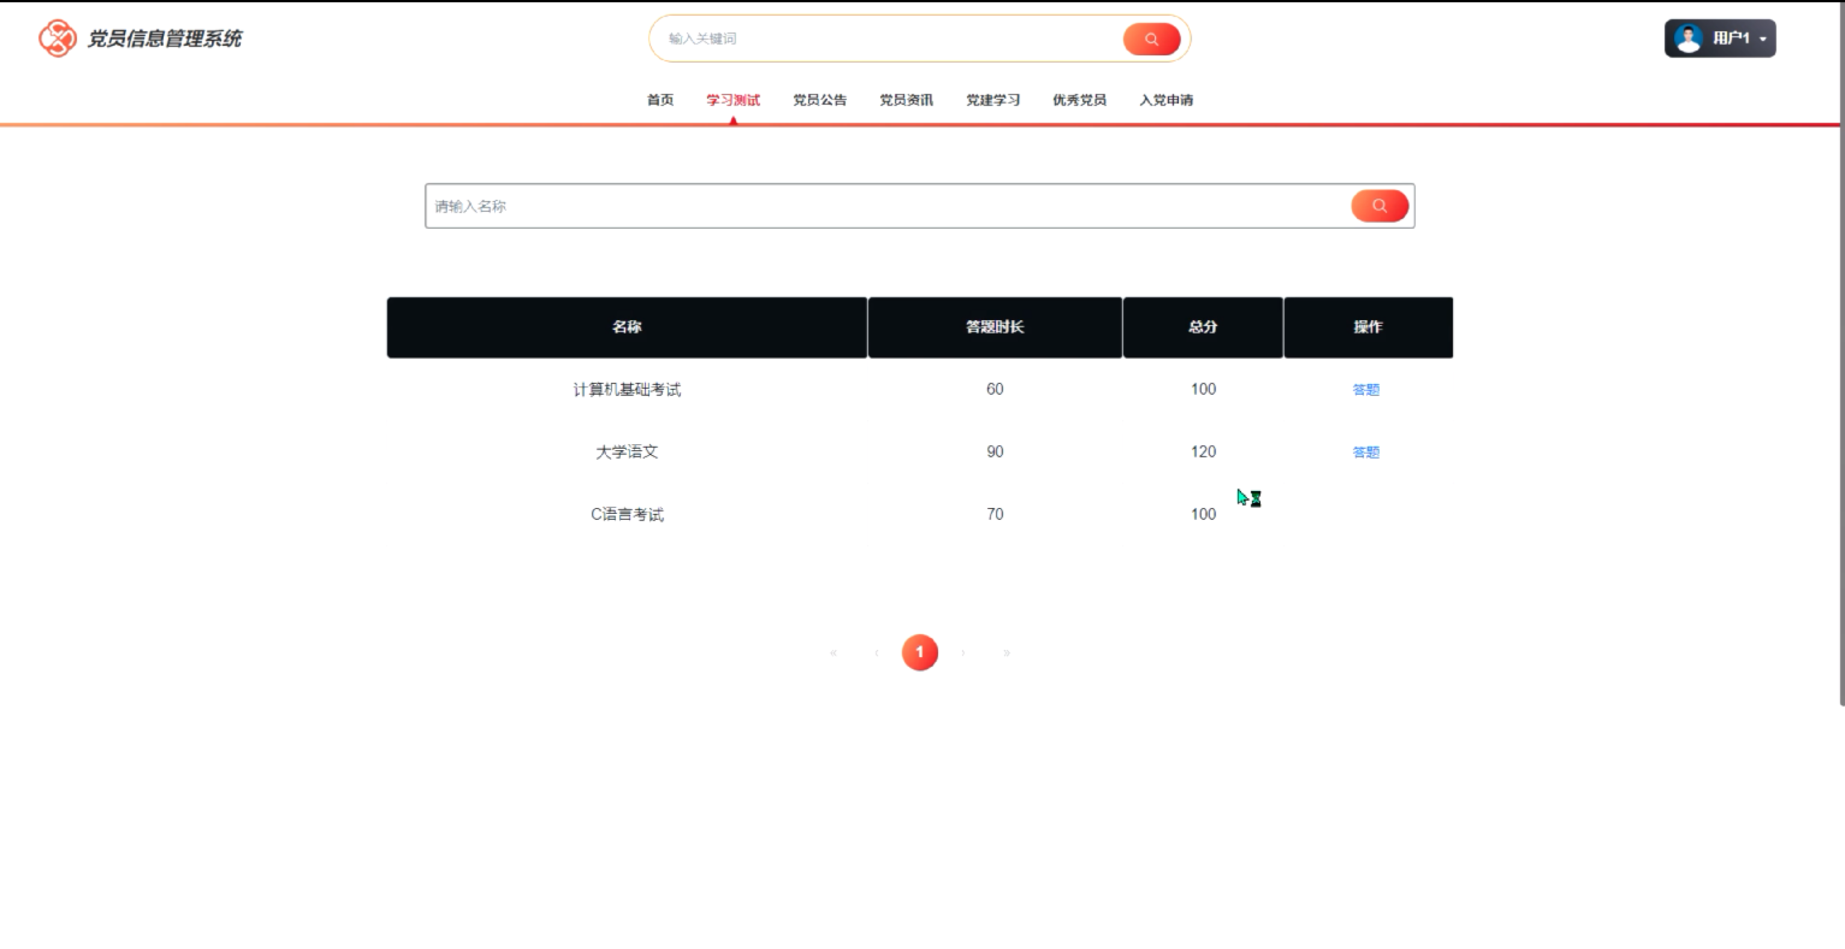This screenshot has height=949, width=1845.
Task: Open the 党建学习 tab
Action: (993, 100)
